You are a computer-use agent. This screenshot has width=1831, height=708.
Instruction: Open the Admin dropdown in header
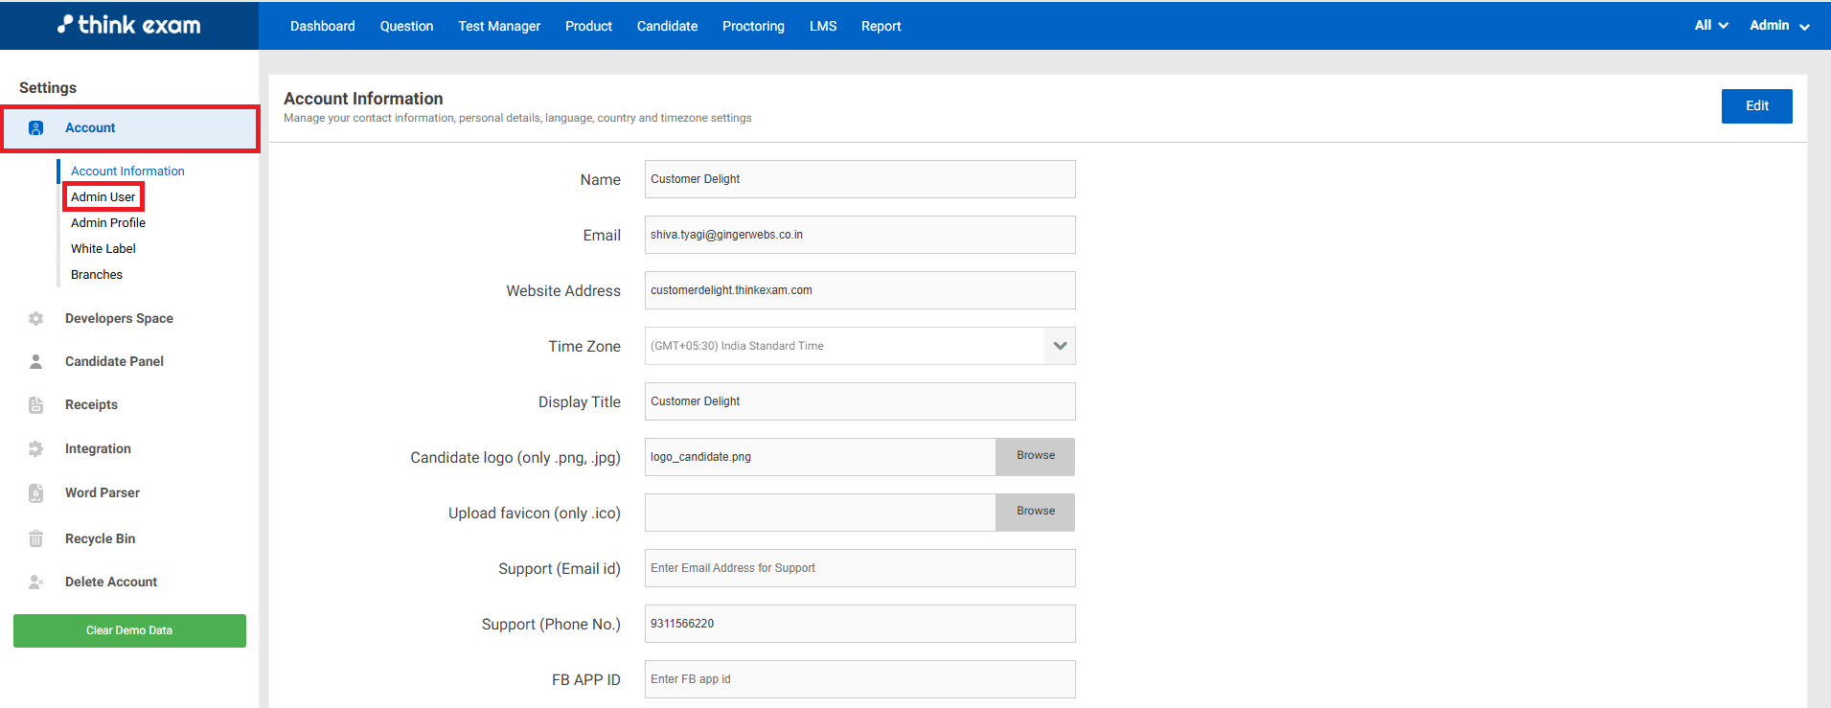coord(1778,26)
